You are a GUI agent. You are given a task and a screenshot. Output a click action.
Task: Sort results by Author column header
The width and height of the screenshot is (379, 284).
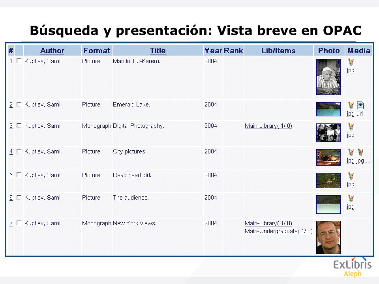(52, 50)
